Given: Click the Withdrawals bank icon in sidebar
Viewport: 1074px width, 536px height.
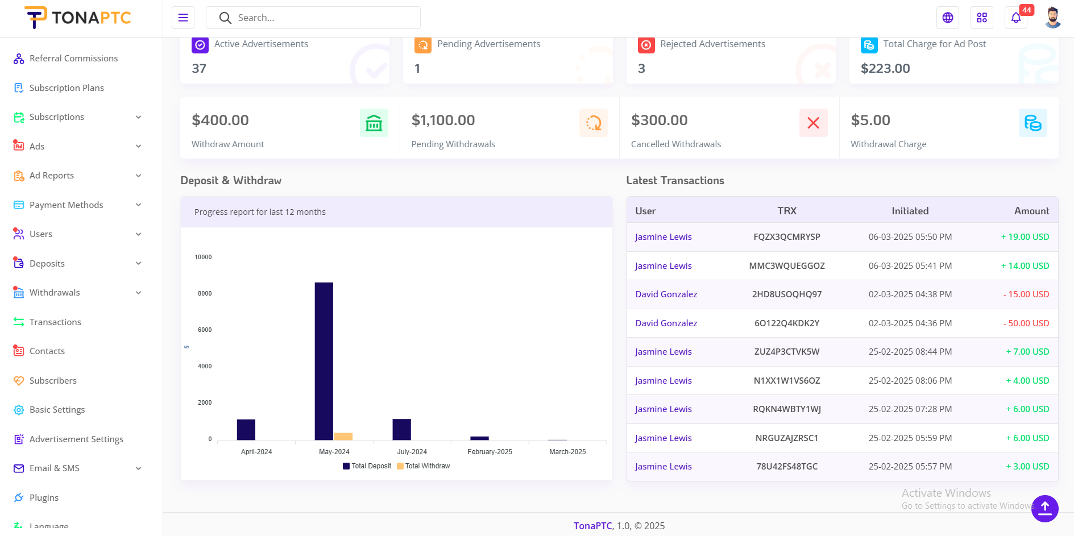Looking at the screenshot, I should click(x=19, y=293).
